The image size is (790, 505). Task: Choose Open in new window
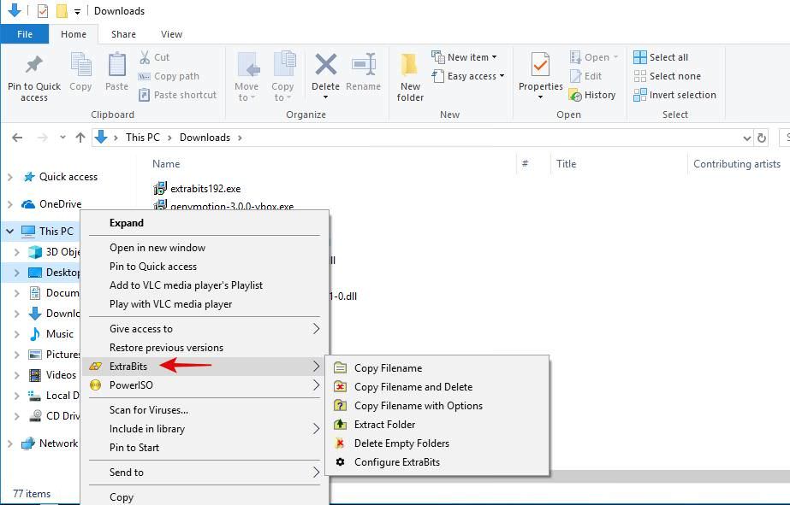pyautogui.click(x=205, y=248)
